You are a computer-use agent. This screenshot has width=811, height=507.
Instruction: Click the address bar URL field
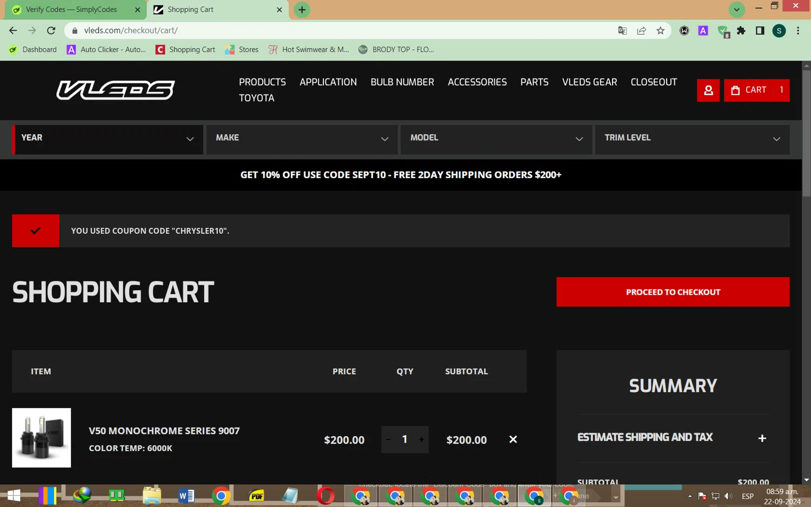click(346, 31)
